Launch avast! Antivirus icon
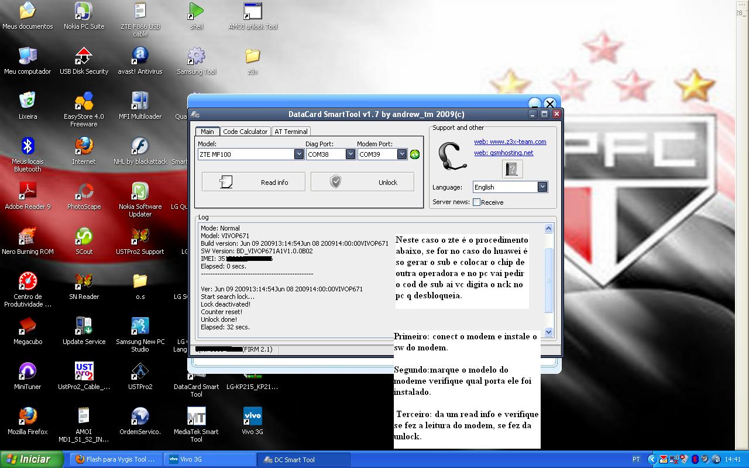This screenshot has height=468, width=749. click(140, 61)
